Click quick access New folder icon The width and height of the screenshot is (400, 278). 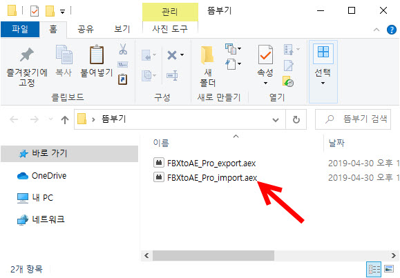coord(50,11)
